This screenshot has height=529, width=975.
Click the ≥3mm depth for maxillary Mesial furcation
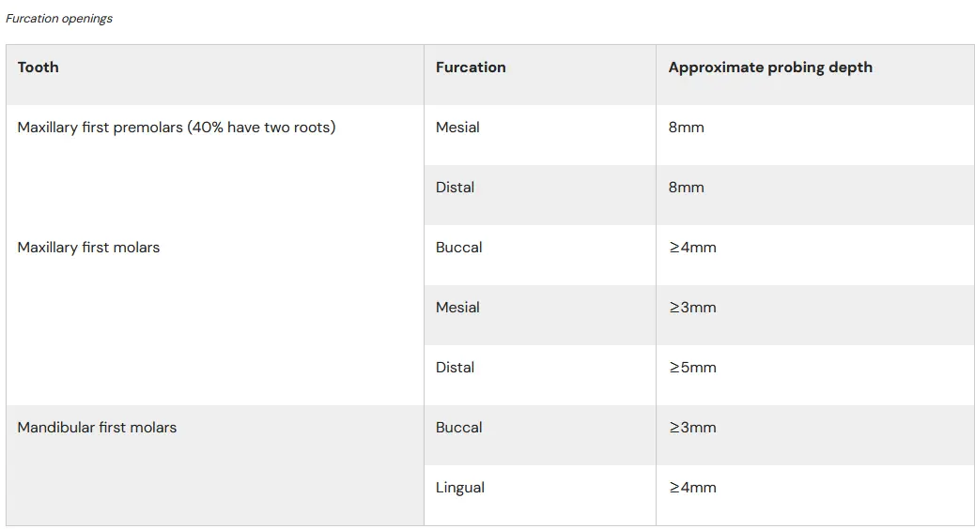[815, 315]
